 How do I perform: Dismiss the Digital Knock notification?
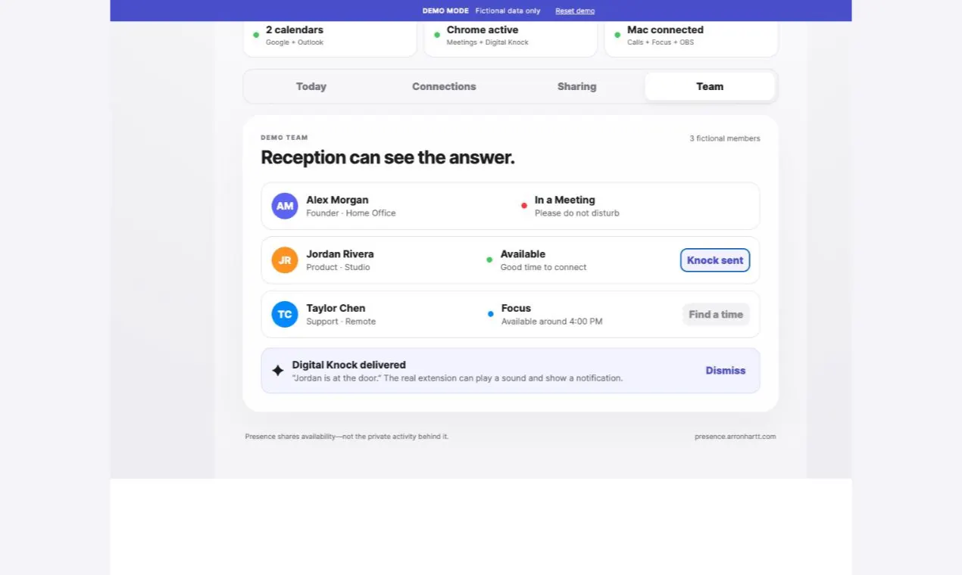click(x=726, y=371)
